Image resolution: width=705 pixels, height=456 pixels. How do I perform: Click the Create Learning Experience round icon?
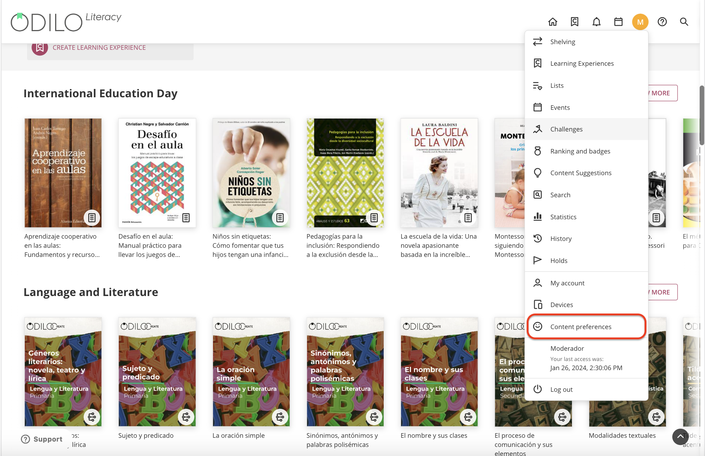tap(40, 47)
